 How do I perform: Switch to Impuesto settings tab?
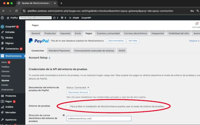[x=65, y=33]
